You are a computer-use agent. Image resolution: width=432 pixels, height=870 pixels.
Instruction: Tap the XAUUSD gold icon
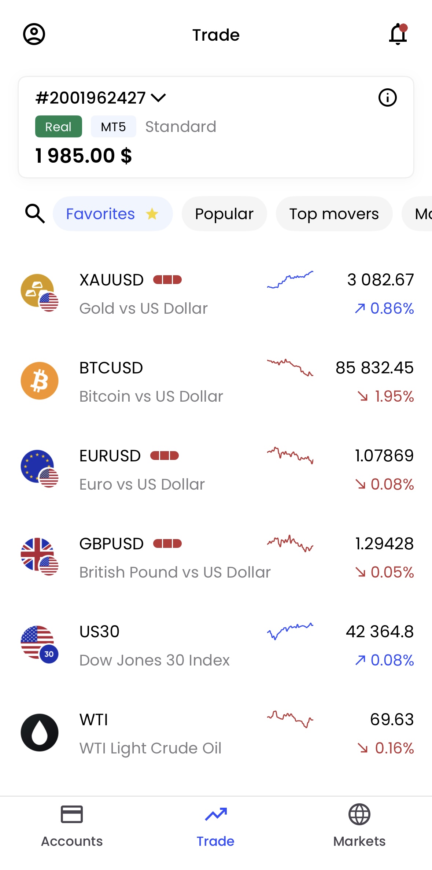[40, 293]
